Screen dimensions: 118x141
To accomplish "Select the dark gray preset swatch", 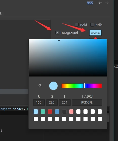I will point(64,112).
